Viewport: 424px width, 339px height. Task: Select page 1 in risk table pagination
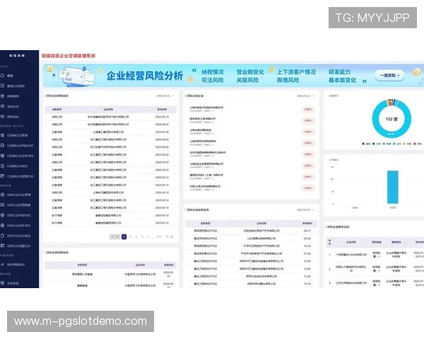(124, 237)
